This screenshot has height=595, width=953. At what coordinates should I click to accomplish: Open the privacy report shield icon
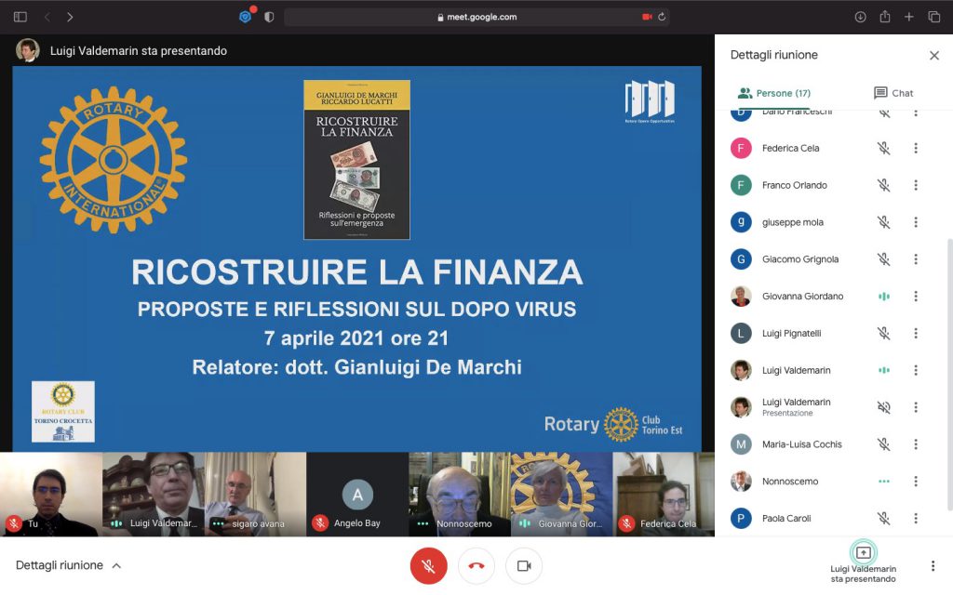click(269, 17)
